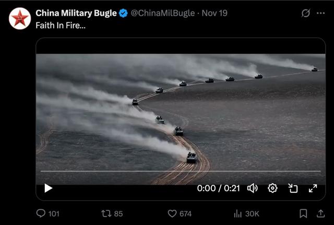Reply to the tweet
This screenshot has width=334, height=225.
(41, 214)
